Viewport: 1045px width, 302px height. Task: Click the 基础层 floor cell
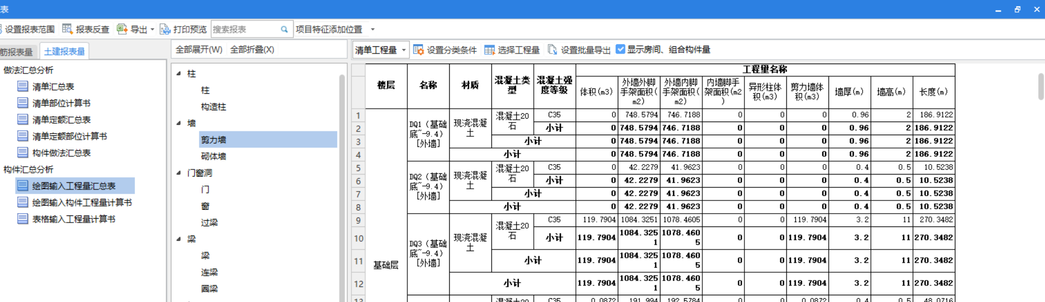point(386,265)
